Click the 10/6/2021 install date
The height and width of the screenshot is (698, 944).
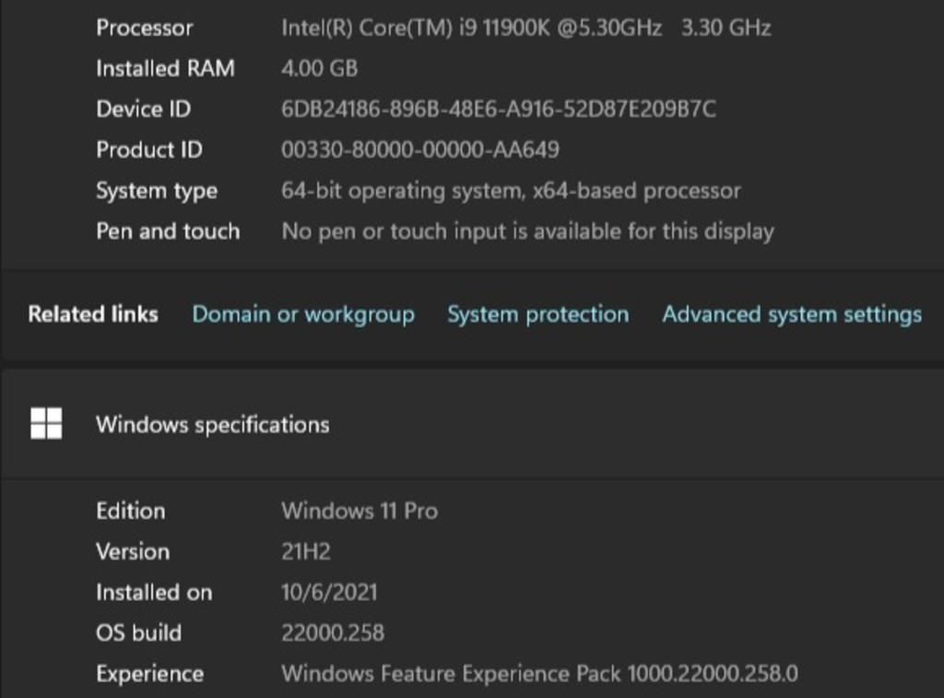point(329,592)
